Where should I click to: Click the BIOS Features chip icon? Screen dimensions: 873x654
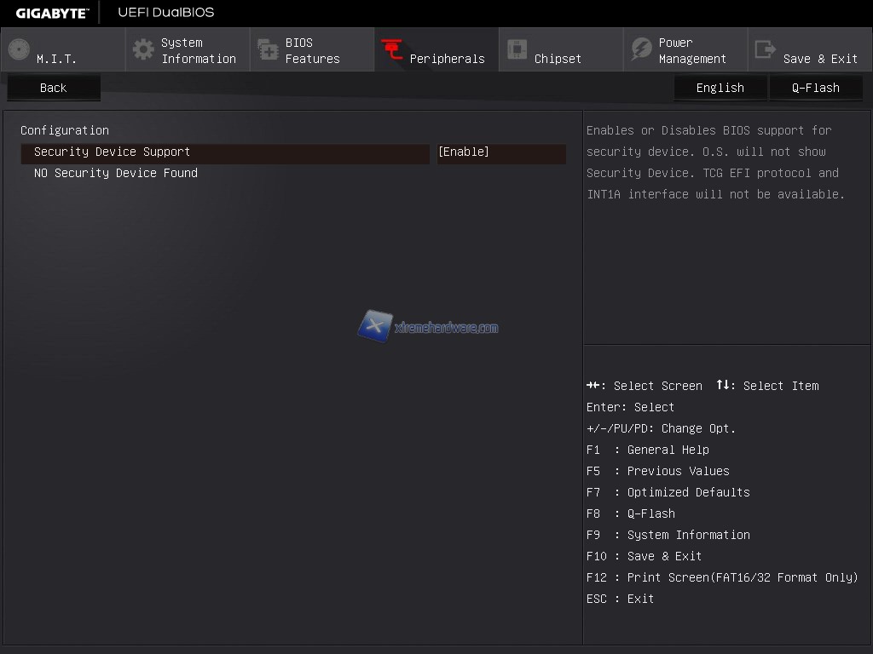click(x=268, y=49)
